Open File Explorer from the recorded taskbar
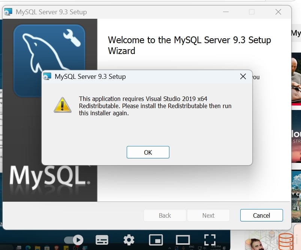Image resolution: width=301 pixels, height=250 pixels. point(37,248)
